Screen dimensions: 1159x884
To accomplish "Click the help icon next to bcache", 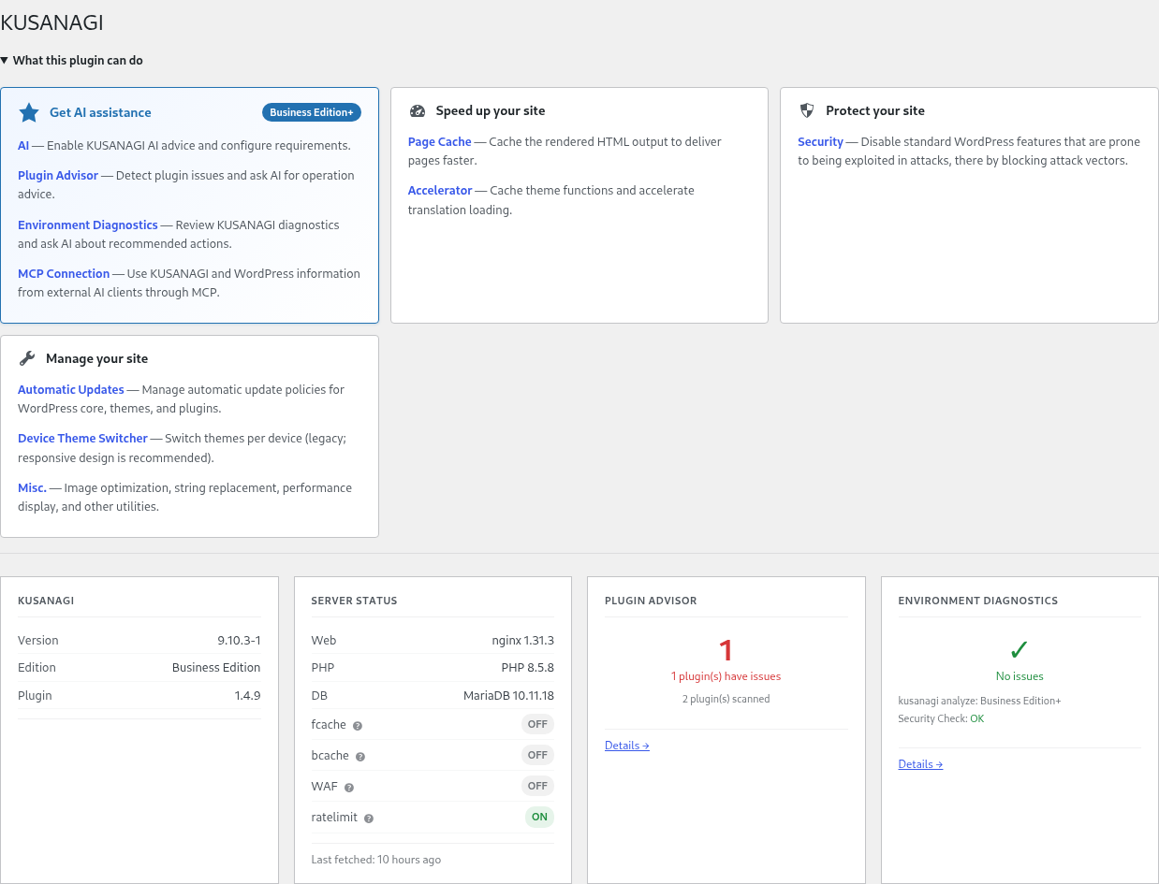I will [360, 756].
